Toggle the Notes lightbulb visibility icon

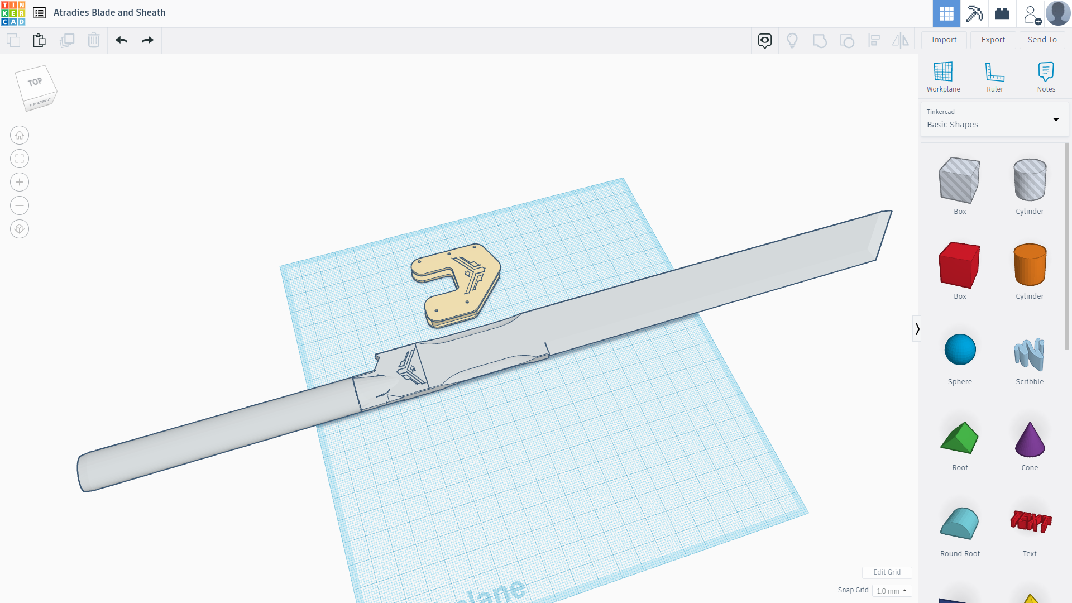(x=792, y=40)
